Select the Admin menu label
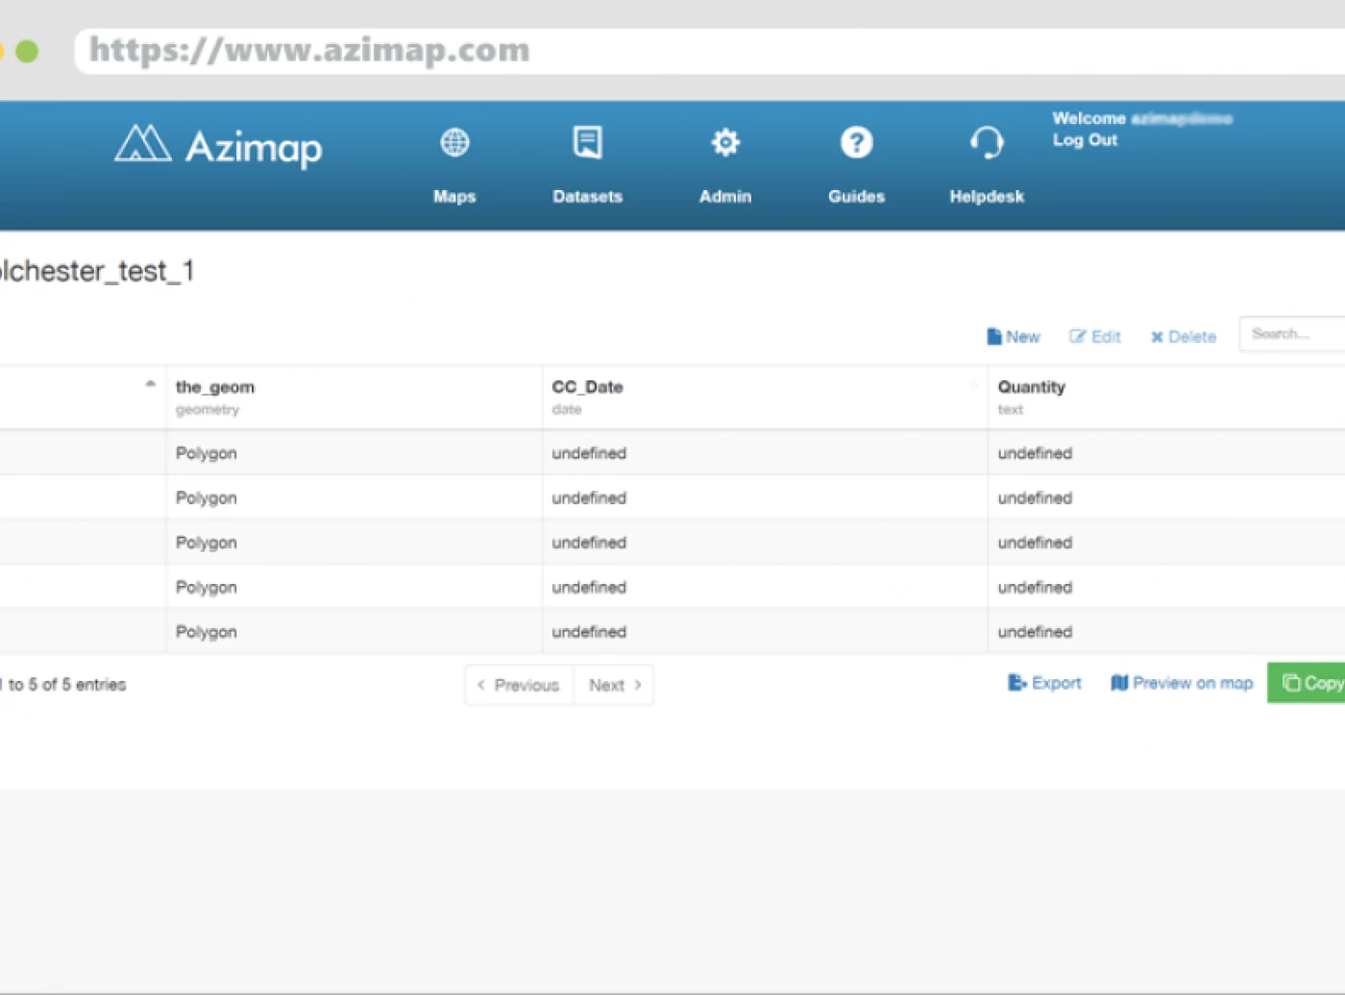 click(725, 197)
